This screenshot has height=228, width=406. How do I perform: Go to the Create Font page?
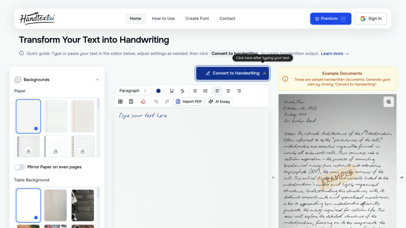pyautogui.click(x=197, y=19)
